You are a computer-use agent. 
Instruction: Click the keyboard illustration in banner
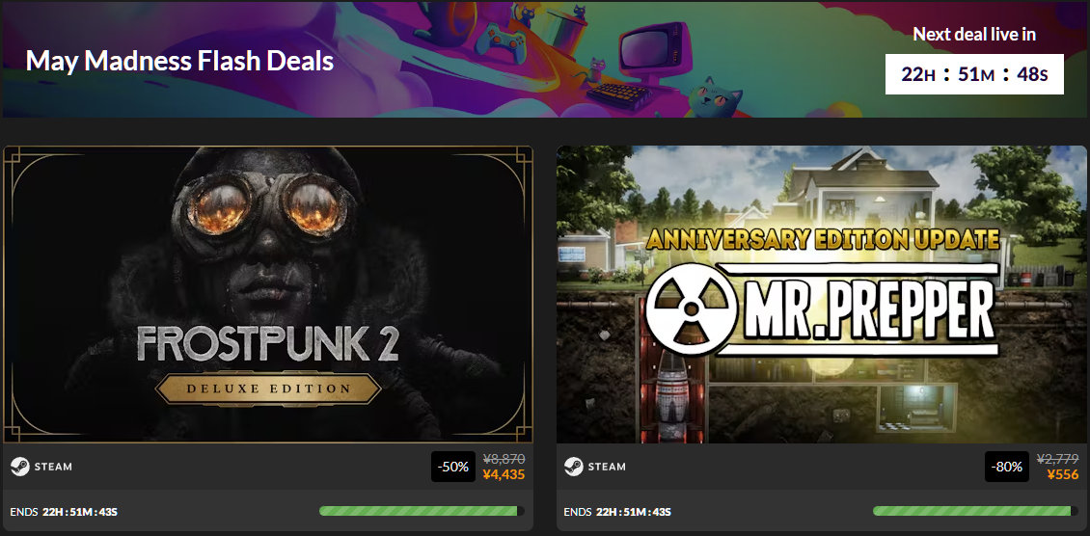click(x=617, y=95)
